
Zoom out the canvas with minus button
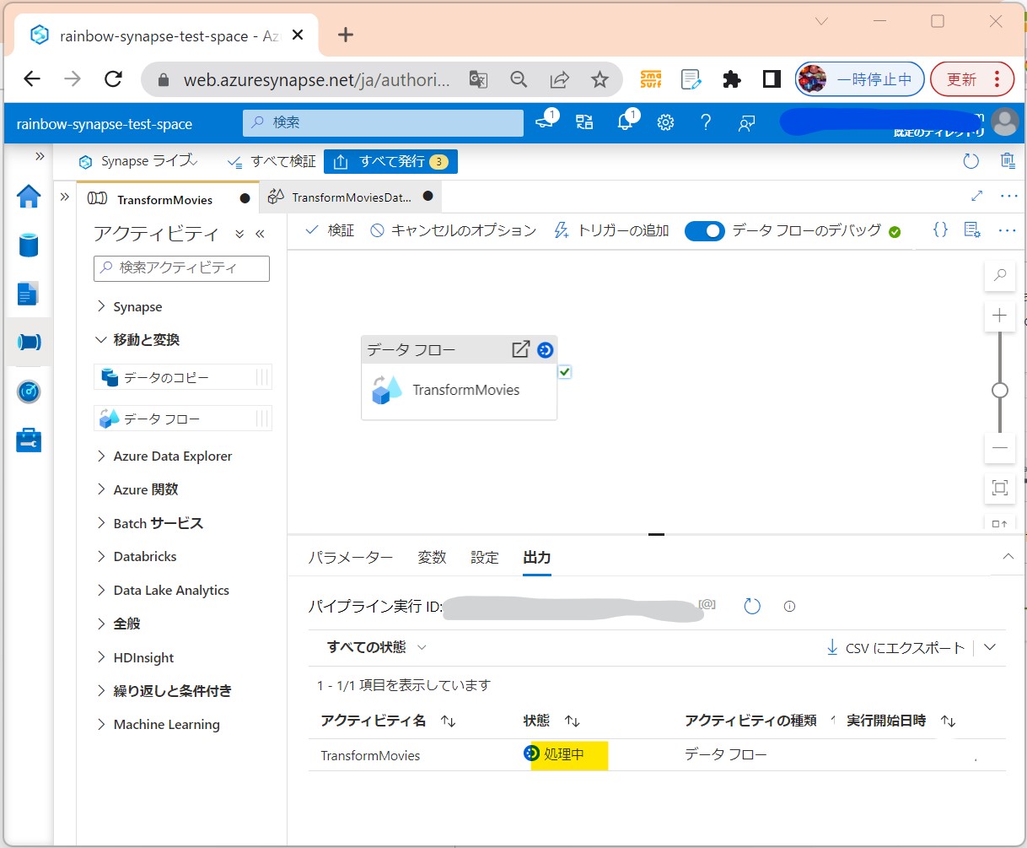click(1000, 447)
